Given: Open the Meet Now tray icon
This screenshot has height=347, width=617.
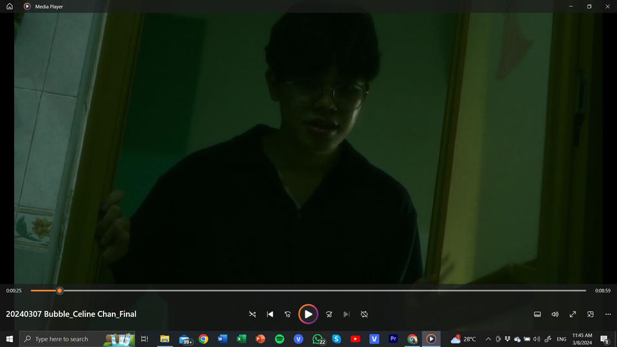Looking at the screenshot, I should click(x=498, y=339).
